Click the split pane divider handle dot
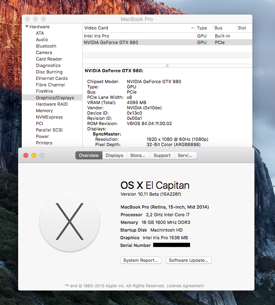This screenshot has height=305, width=275. pyautogui.click(x=167, y=66)
